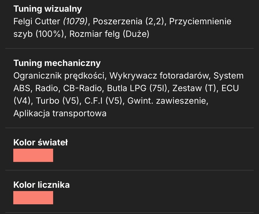Click the Aplikacja transportowa item
This screenshot has width=259, height=214.
pyautogui.click(x=60, y=114)
